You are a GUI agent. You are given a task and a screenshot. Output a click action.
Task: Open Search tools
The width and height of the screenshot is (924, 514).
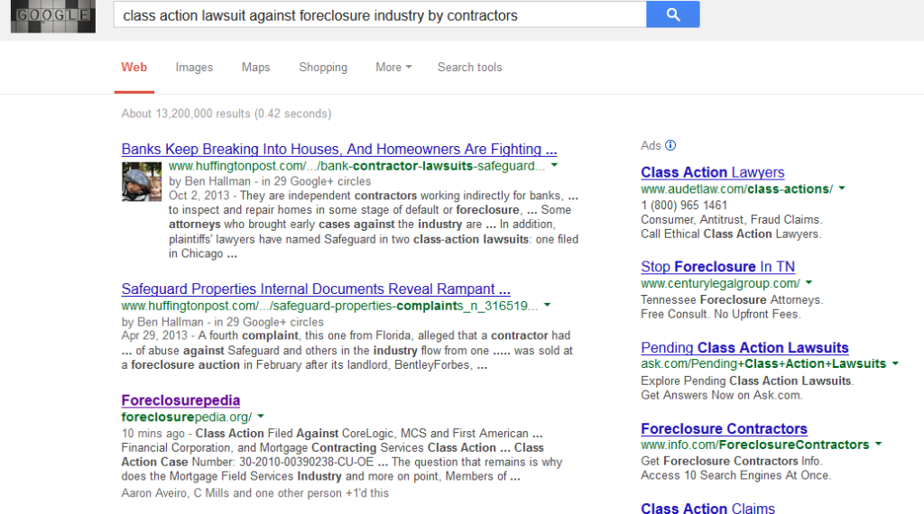469,67
